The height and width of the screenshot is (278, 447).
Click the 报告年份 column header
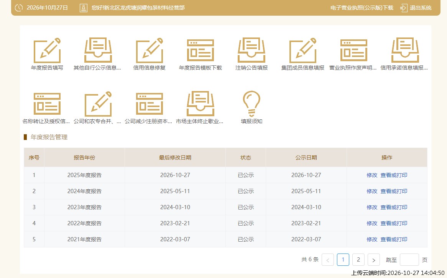[84, 158]
